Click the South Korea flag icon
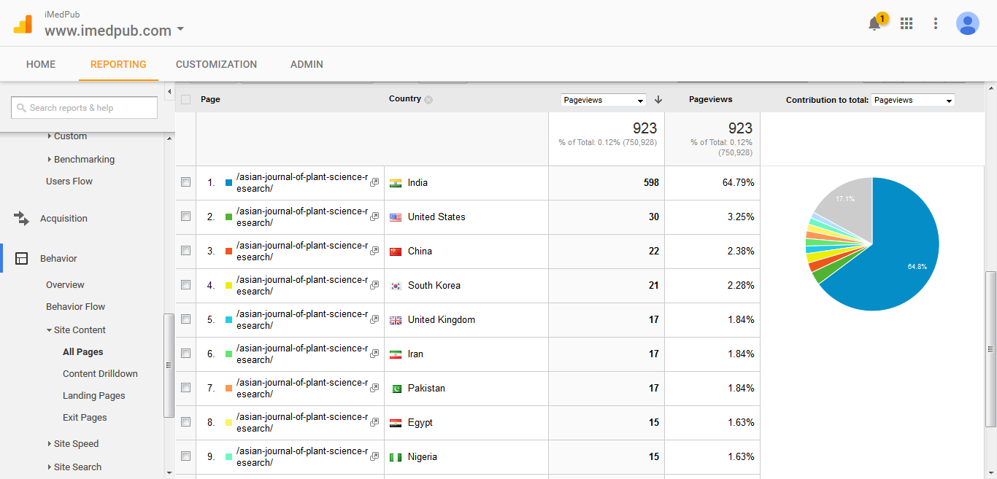This screenshot has width=997, height=479. [x=396, y=286]
